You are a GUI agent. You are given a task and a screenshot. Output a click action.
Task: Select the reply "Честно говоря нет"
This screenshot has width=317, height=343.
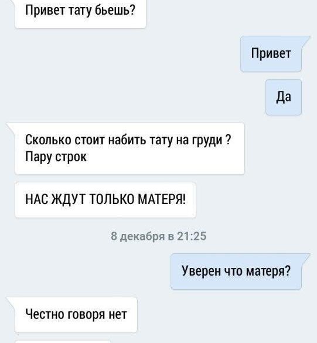coord(76,315)
